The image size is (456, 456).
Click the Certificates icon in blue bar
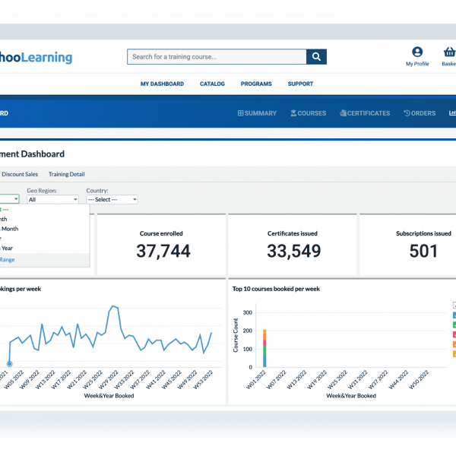click(343, 113)
